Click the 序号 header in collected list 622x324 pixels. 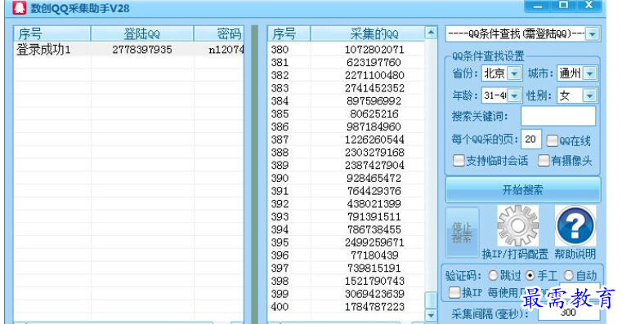289,34
